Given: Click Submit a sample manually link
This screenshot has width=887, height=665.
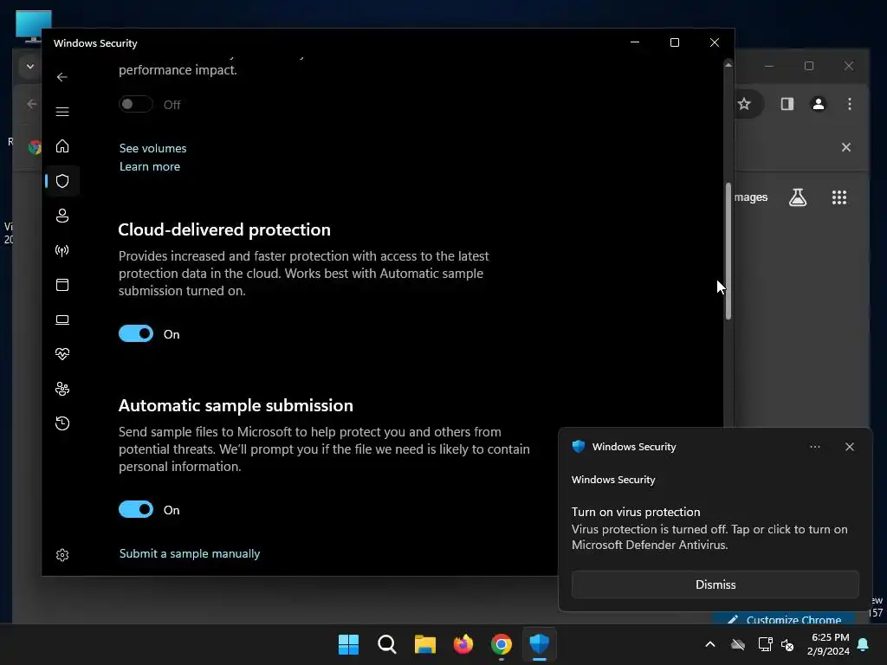Looking at the screenshot, I should pyautogui.click(x=190, y=553).
